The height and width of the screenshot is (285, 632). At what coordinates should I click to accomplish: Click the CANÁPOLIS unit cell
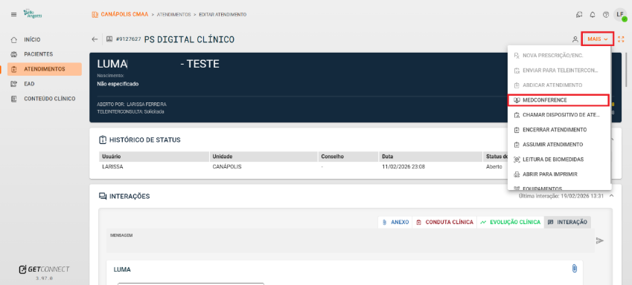[x=227, y=166]
